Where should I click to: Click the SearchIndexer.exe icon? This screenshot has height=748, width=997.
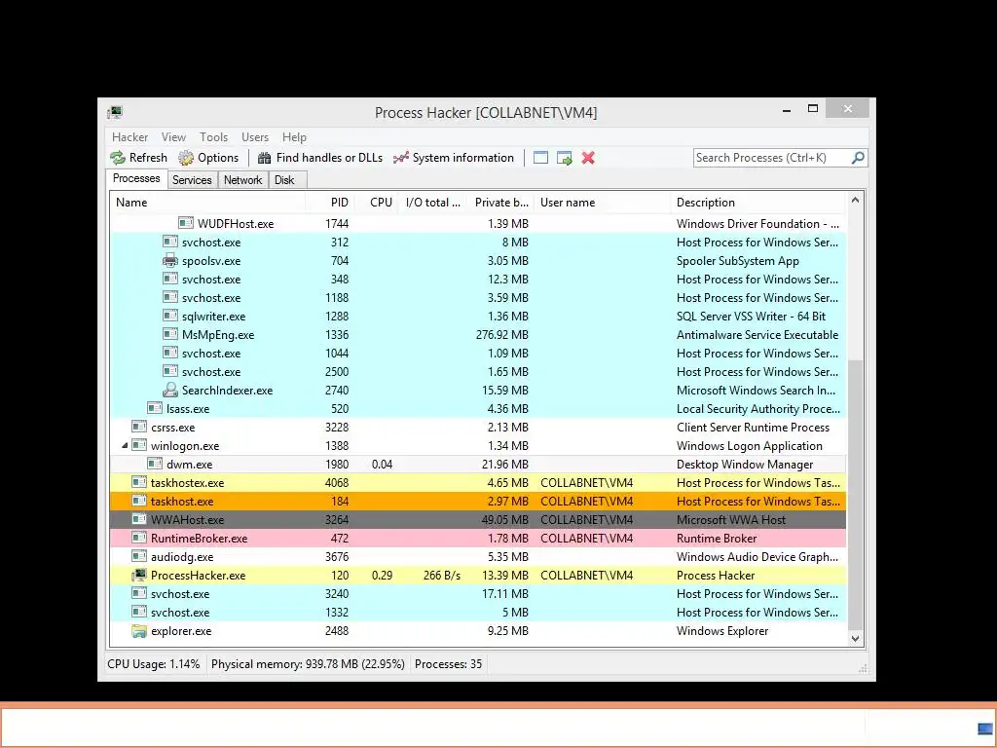(169, 390)
